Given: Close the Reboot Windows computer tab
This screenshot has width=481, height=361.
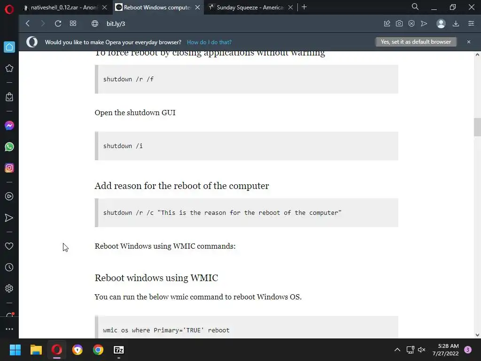Looking at the screenshot, I should pos(198,8).
